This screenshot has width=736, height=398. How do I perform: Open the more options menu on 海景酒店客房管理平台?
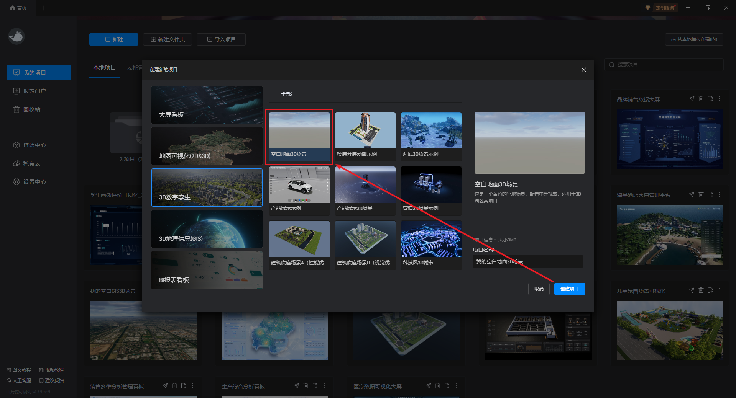(720, 194)
